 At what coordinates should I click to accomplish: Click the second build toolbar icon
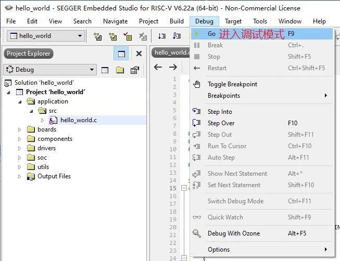pos(113,36)
